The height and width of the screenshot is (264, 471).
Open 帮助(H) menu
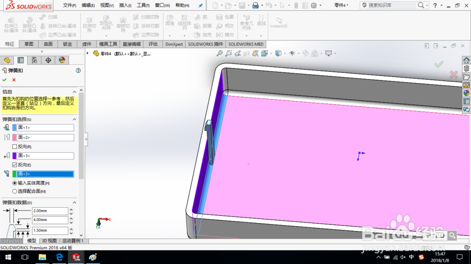point(182,5)
